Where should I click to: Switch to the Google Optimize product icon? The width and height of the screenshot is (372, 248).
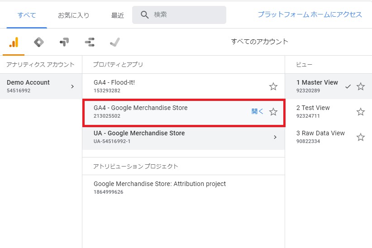click(64, 42)
